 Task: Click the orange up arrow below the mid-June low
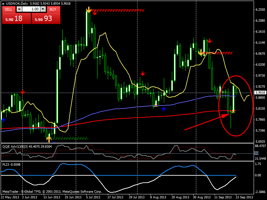coord(49,139)
